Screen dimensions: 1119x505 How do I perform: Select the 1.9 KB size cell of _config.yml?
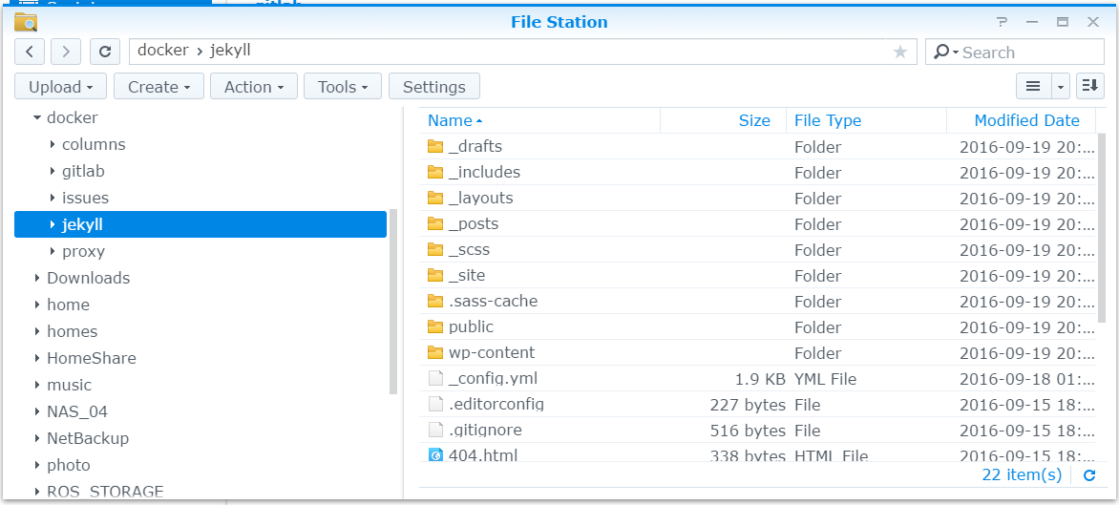[761, 379]
